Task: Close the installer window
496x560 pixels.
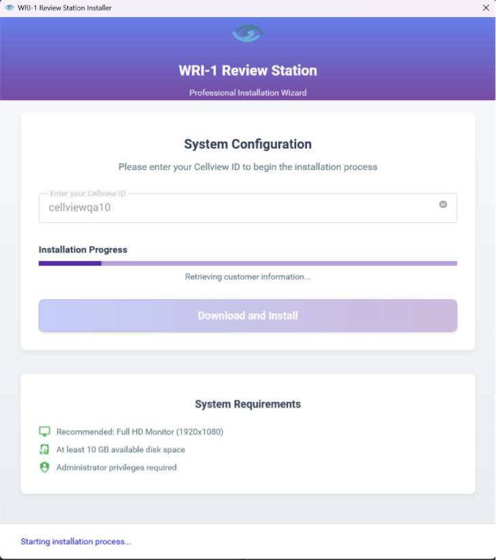Action: (486, 8)
